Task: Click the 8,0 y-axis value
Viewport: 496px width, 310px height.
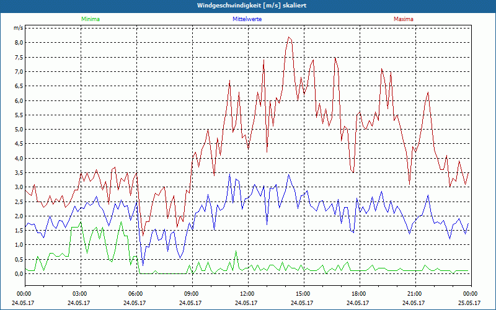Action: (19, 43)
